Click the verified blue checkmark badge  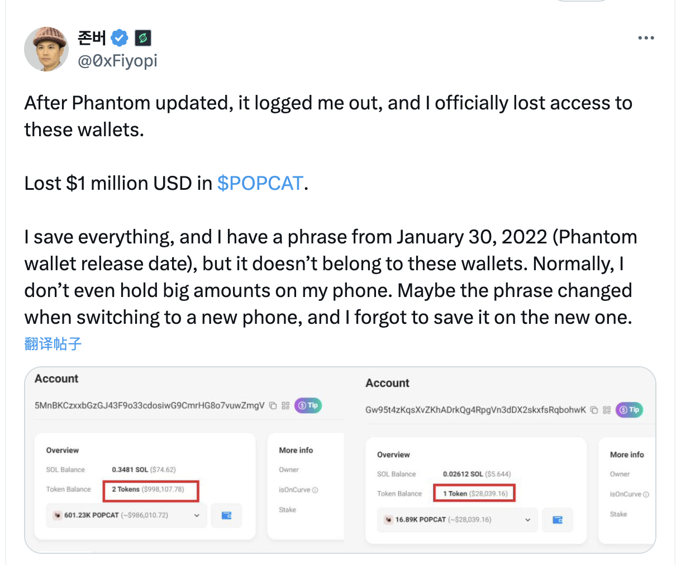(x=119, y=37)
